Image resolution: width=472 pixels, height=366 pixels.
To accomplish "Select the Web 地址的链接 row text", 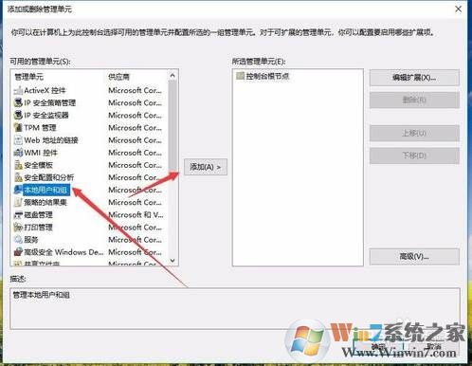I will [x=51, y=140].
